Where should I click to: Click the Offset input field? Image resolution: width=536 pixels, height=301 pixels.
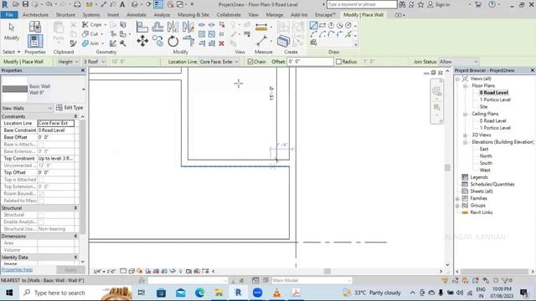(x=311, y=62)
